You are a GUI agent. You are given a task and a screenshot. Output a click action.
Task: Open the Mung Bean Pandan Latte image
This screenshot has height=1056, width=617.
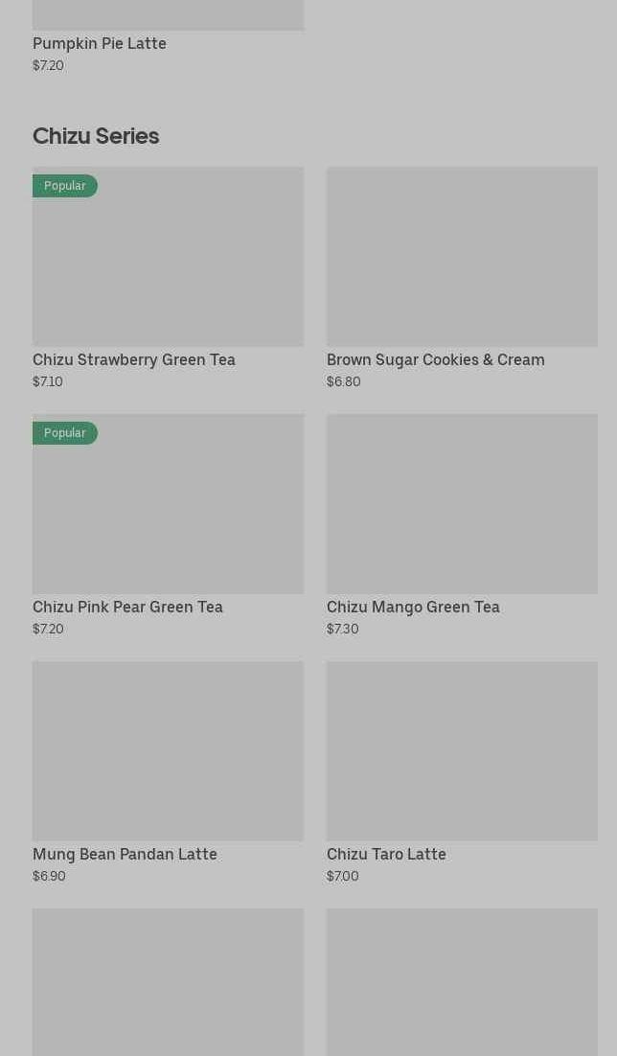[x=168, y=751]
